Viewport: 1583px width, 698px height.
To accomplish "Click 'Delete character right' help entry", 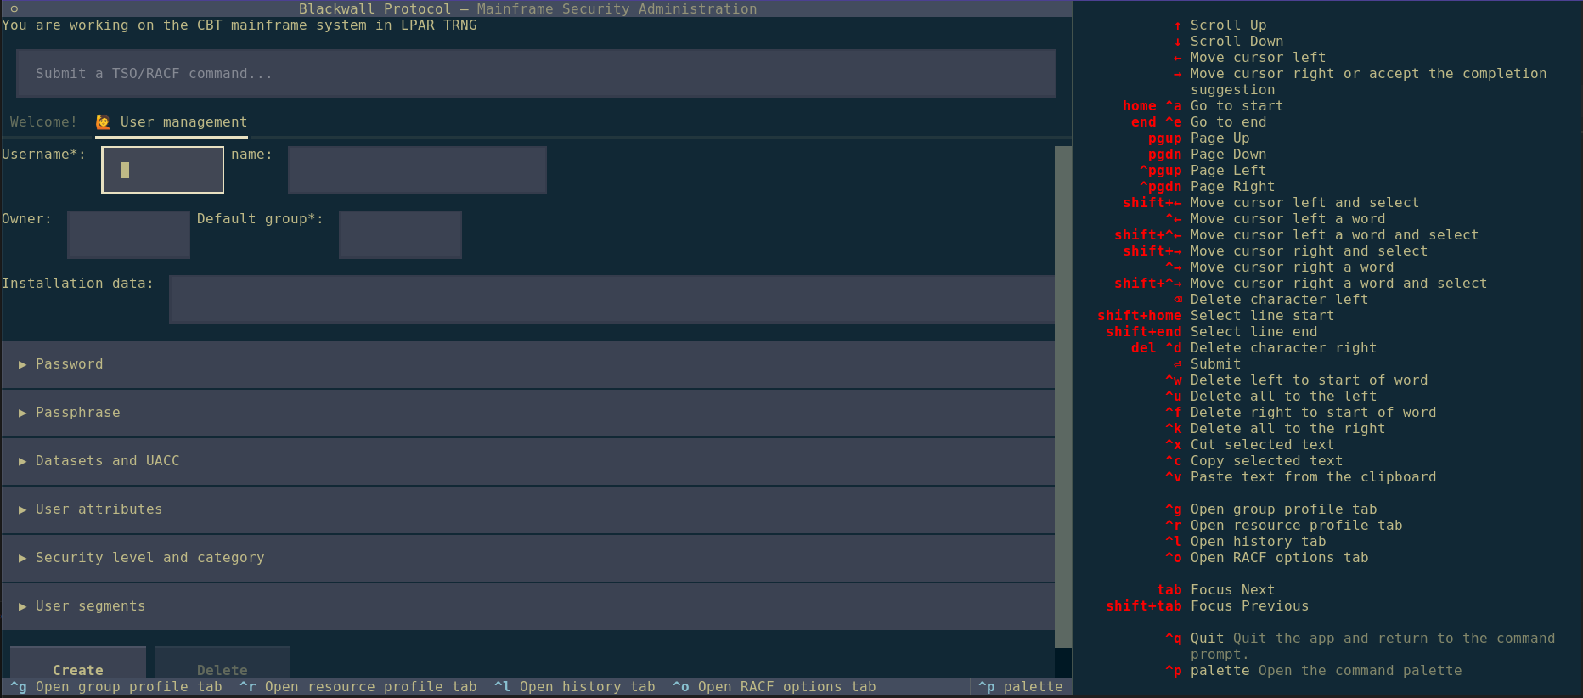I will click(x=1283, y=348).
